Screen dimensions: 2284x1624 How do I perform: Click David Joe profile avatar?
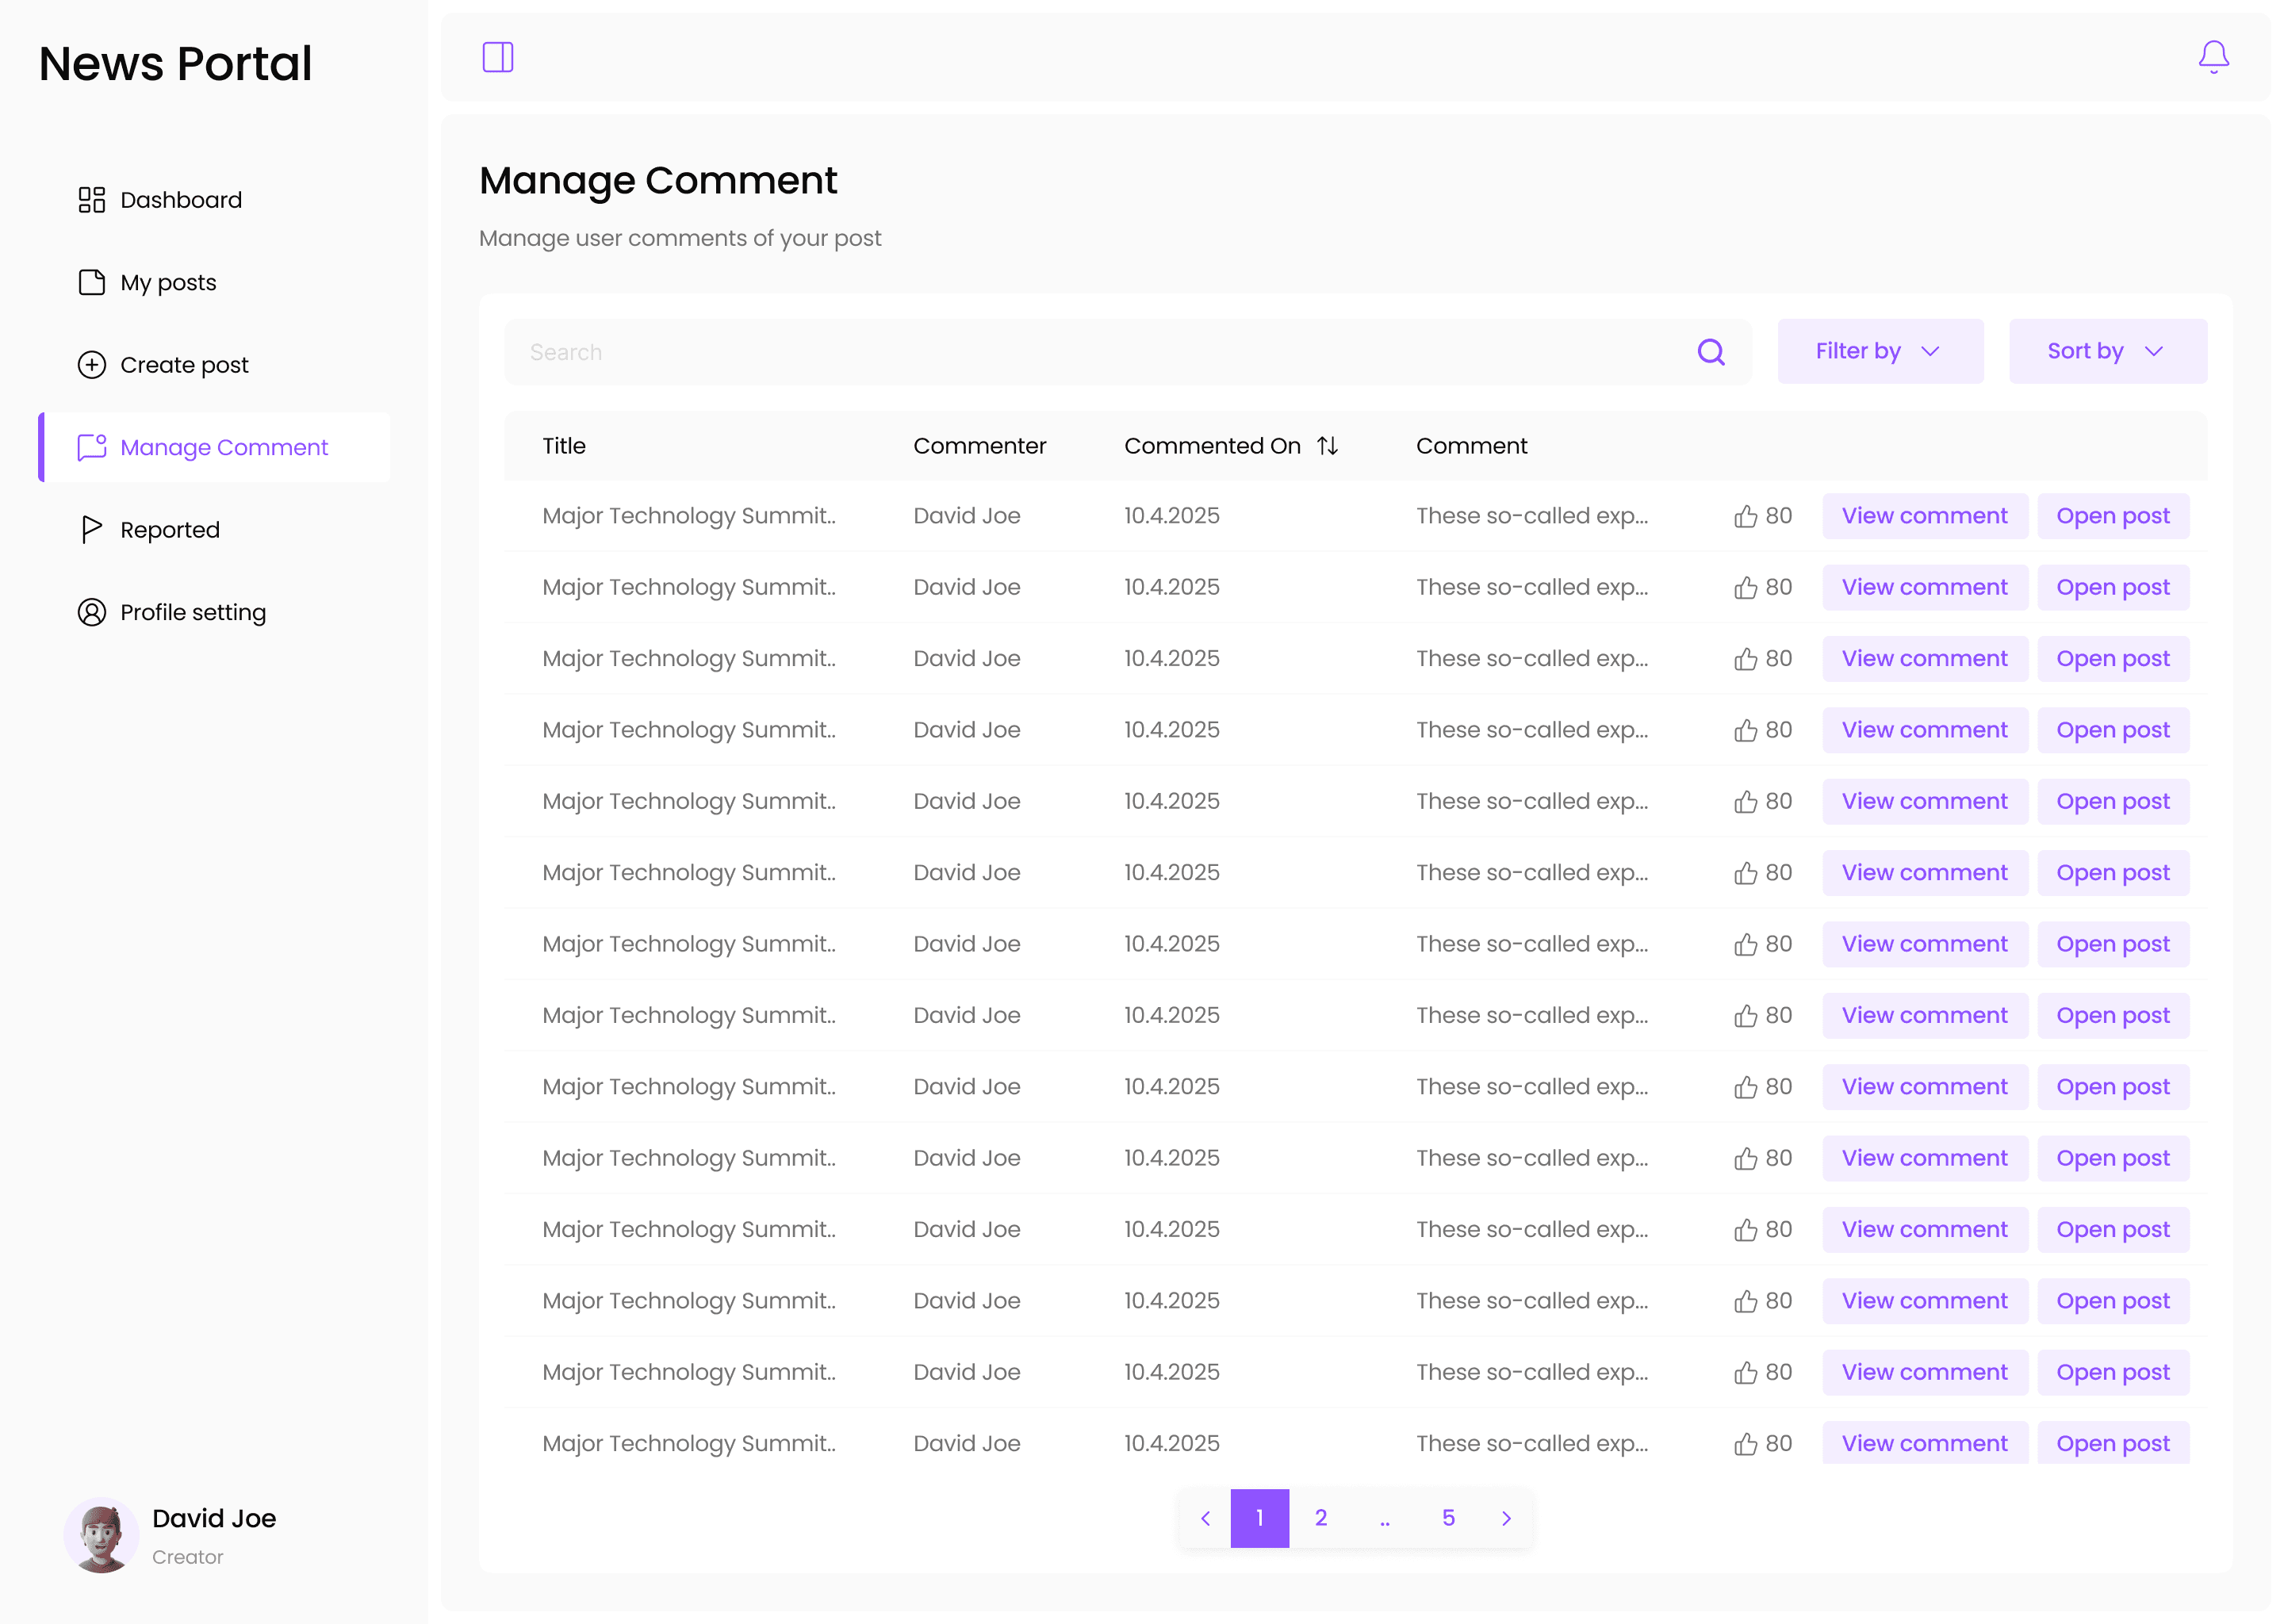[101, 1535]
